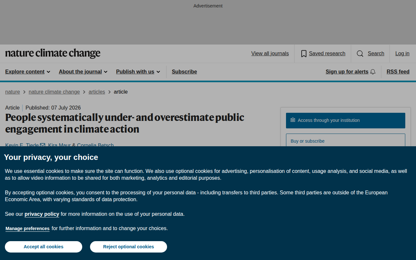The width and height of the screenshot is (416, 260).
Task: Click the Search magnifier icon
Action: click(x=360, y=54)
